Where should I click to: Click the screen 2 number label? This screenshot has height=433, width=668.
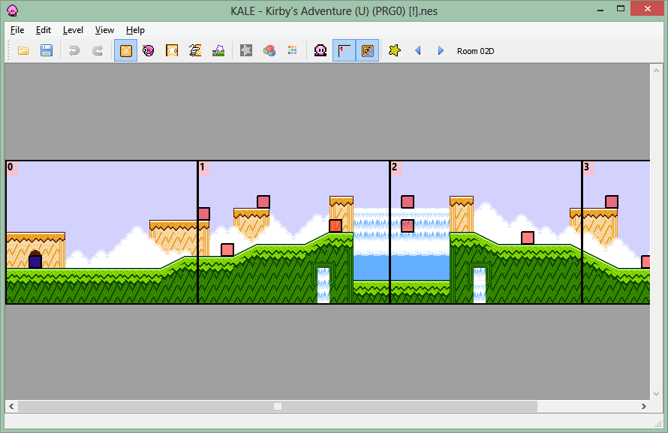coord(396,167)
